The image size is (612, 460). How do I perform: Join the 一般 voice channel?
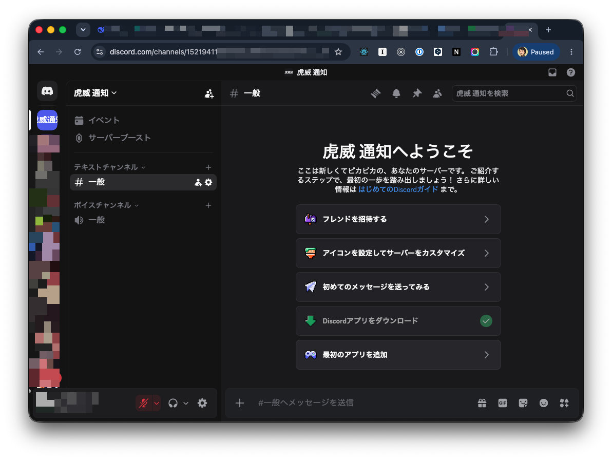[x=143, y=220]
